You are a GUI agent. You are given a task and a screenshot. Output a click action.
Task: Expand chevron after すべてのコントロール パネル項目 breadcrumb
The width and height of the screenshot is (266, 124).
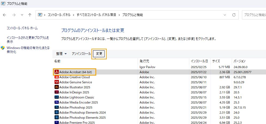coord(119,15)
